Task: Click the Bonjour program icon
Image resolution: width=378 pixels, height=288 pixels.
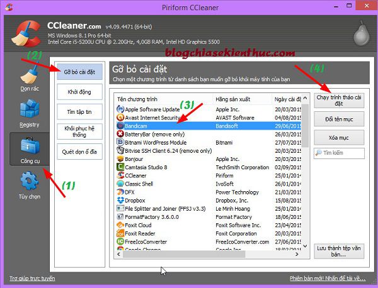Action: [120, 159]
